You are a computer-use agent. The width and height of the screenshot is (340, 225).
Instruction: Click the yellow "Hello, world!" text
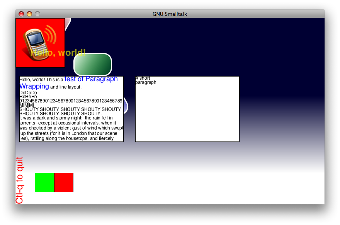pos(58,53)
